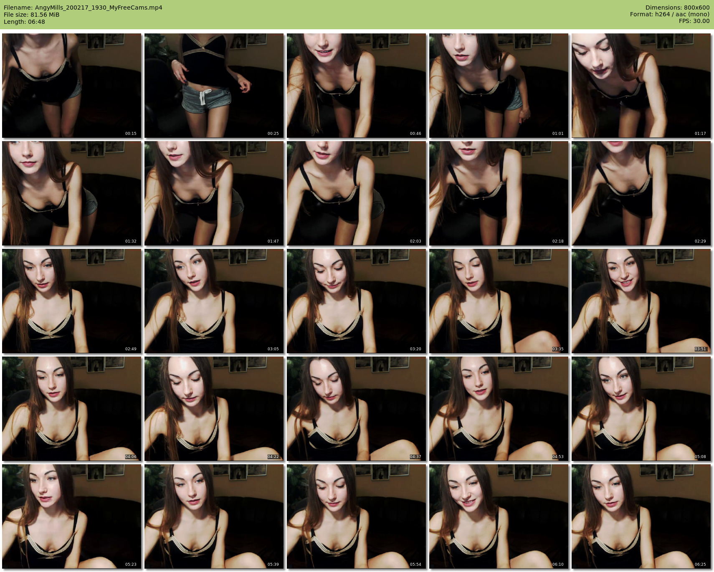Select the thumbnail timestamped 01:01

499,86
